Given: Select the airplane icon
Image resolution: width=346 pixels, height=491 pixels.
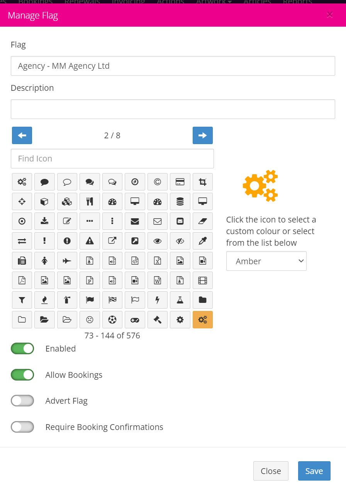Looking at the screenshot, I should point(67,261).
